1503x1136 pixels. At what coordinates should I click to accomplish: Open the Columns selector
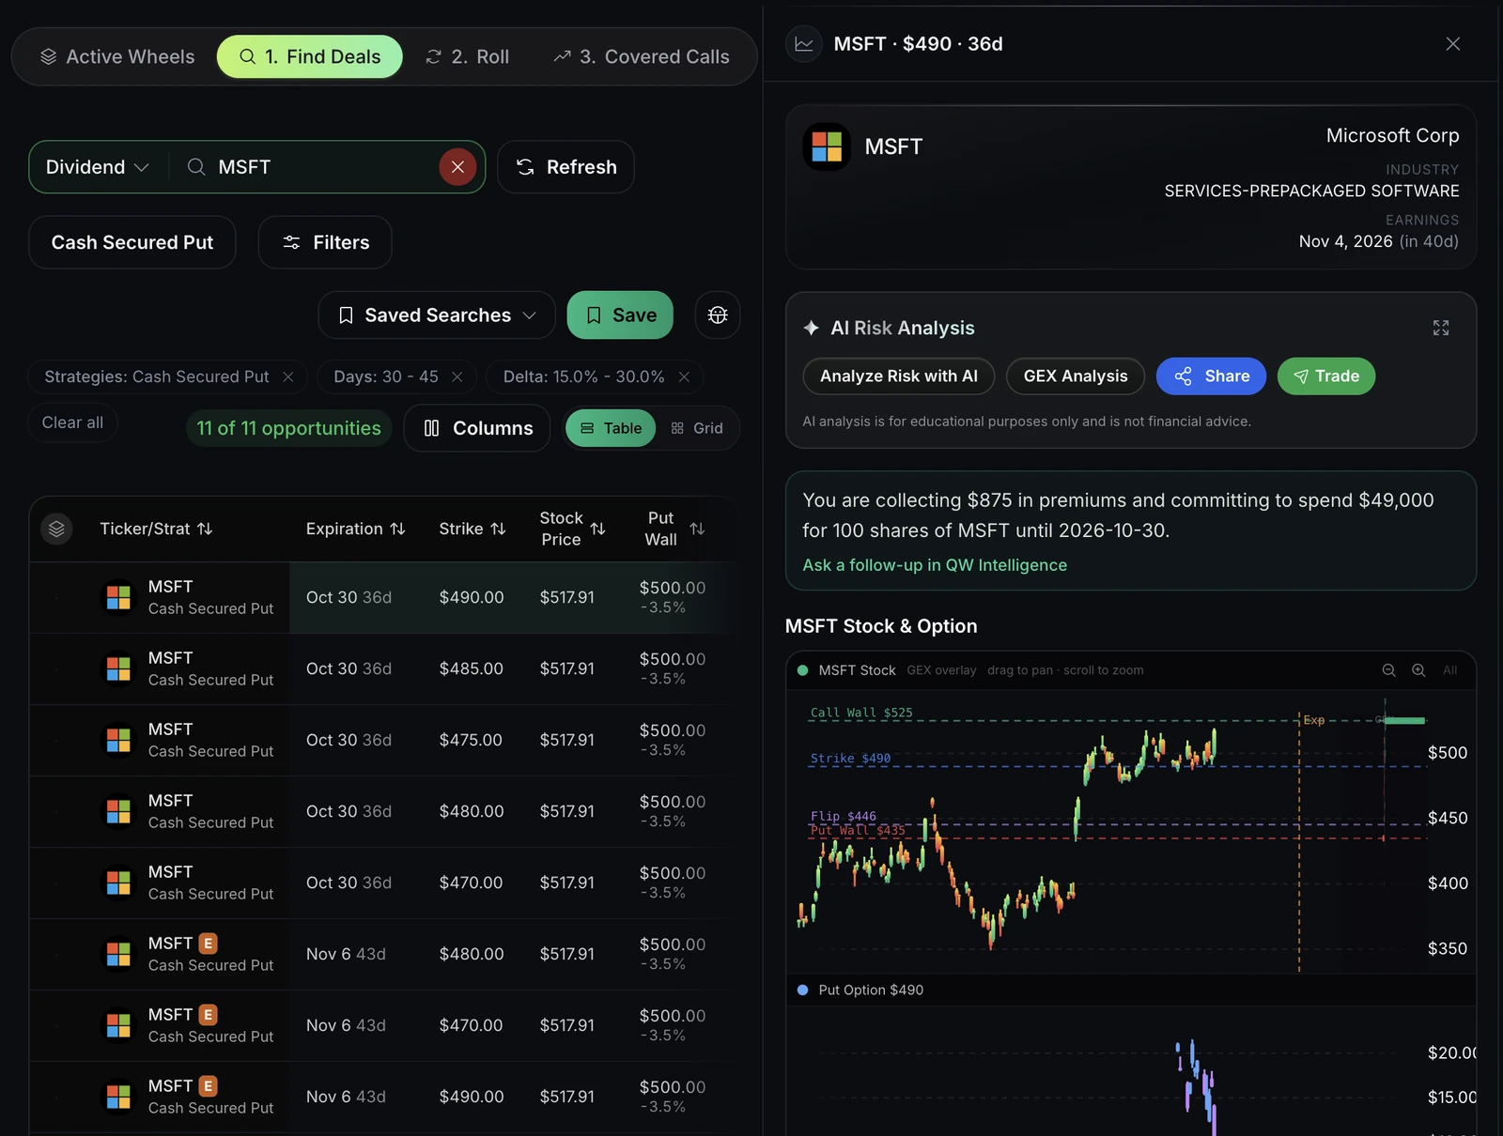[477, 428]
